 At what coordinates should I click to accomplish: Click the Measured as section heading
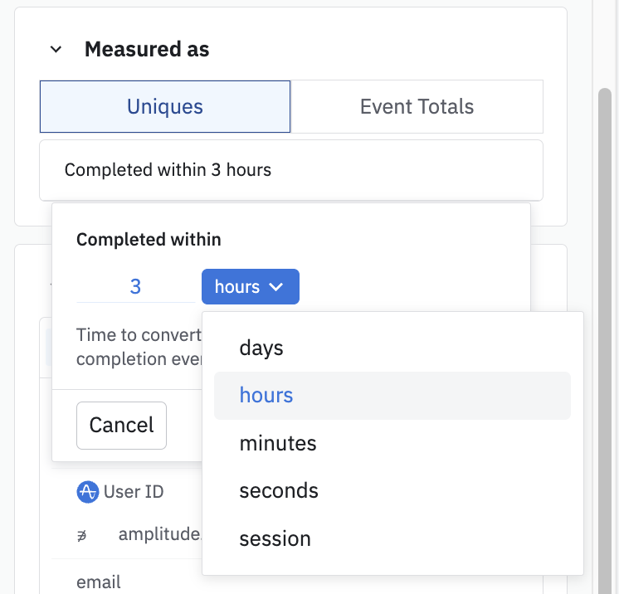(147, 50)
